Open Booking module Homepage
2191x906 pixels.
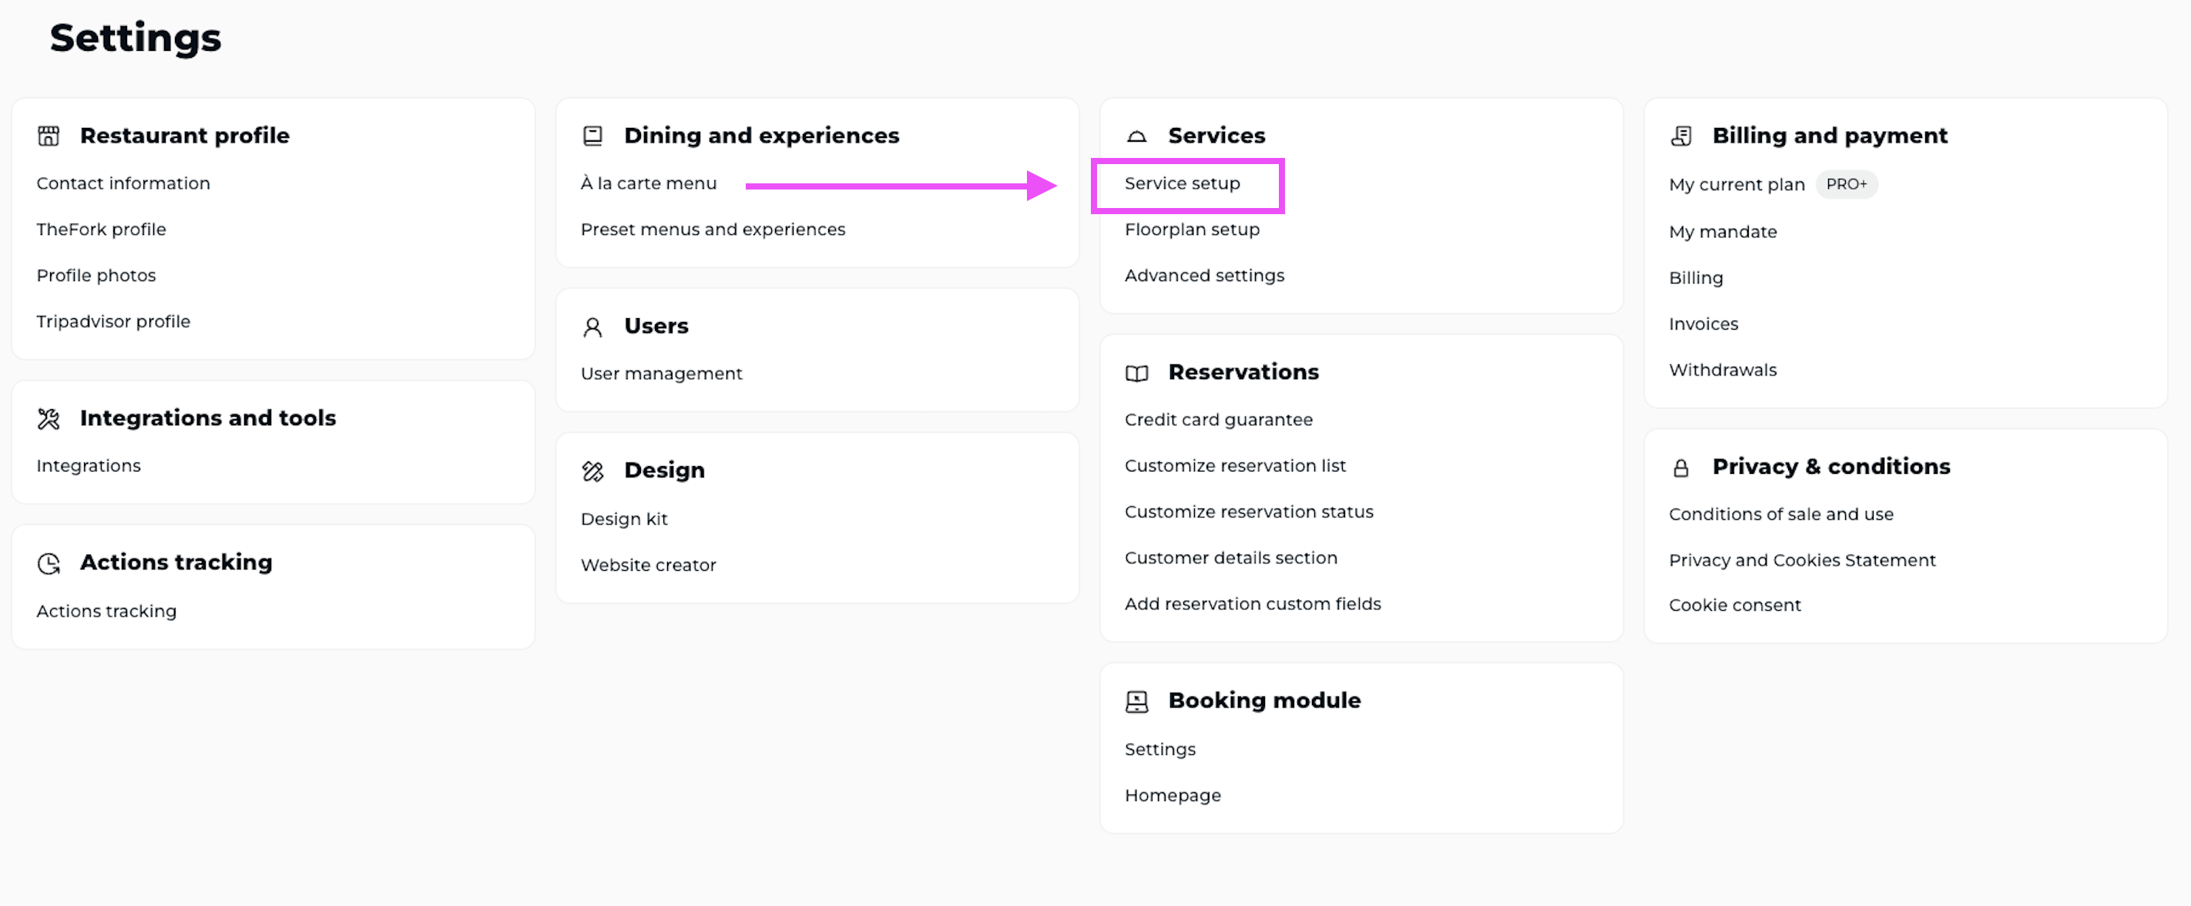(x=1172, y=795)
